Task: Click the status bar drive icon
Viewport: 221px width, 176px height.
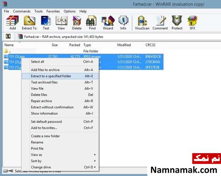Action: coord(6,171)
